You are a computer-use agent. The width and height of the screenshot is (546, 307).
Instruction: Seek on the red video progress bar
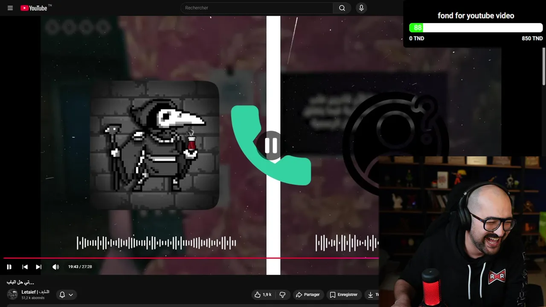tap(191, 258)
